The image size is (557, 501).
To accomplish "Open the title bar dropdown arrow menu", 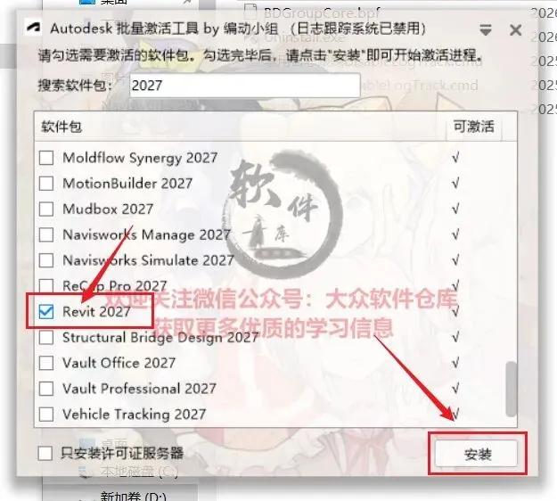I will tap(486, 29).
